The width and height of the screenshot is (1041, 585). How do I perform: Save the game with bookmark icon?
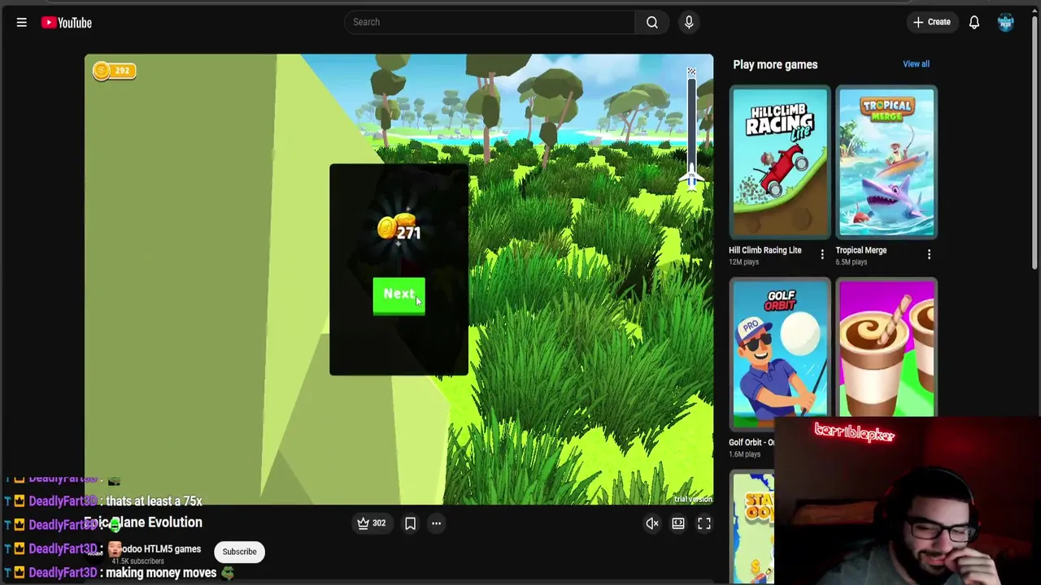click(x=410, y=523)
